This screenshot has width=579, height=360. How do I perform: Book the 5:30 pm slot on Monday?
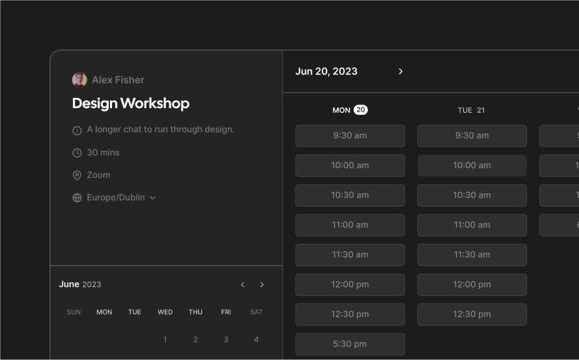(x=350, y=344)
